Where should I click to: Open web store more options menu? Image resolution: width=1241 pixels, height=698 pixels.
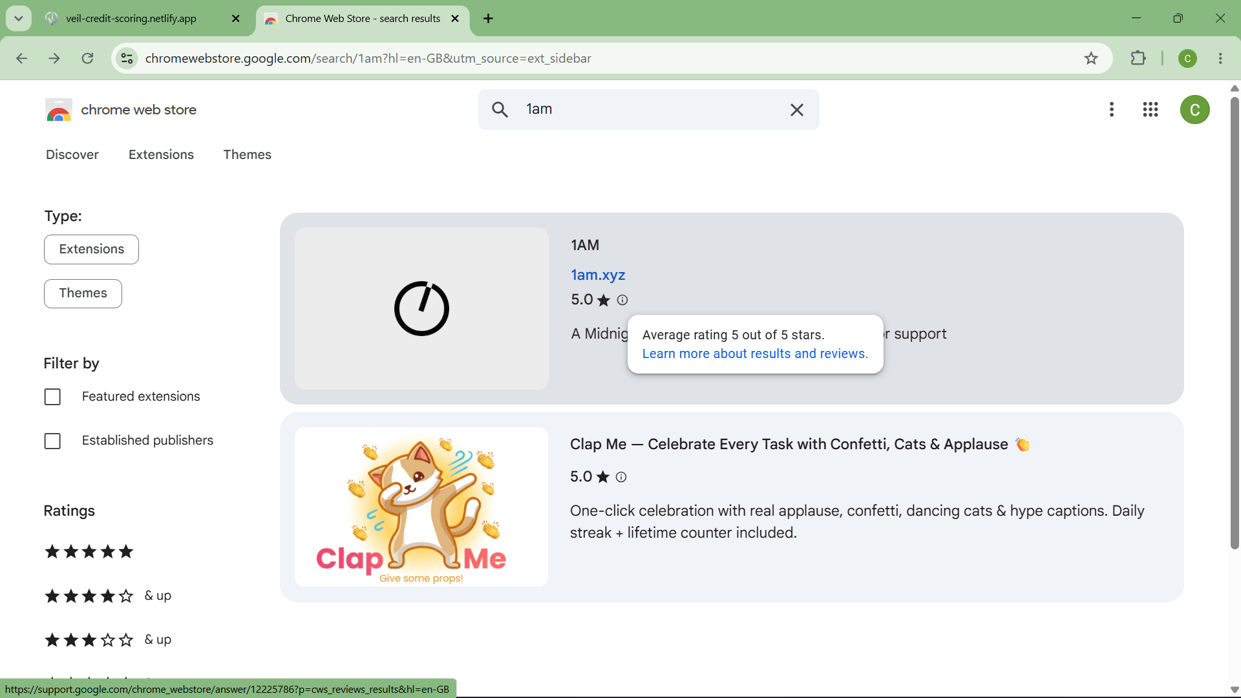[x=1112, y=110]
